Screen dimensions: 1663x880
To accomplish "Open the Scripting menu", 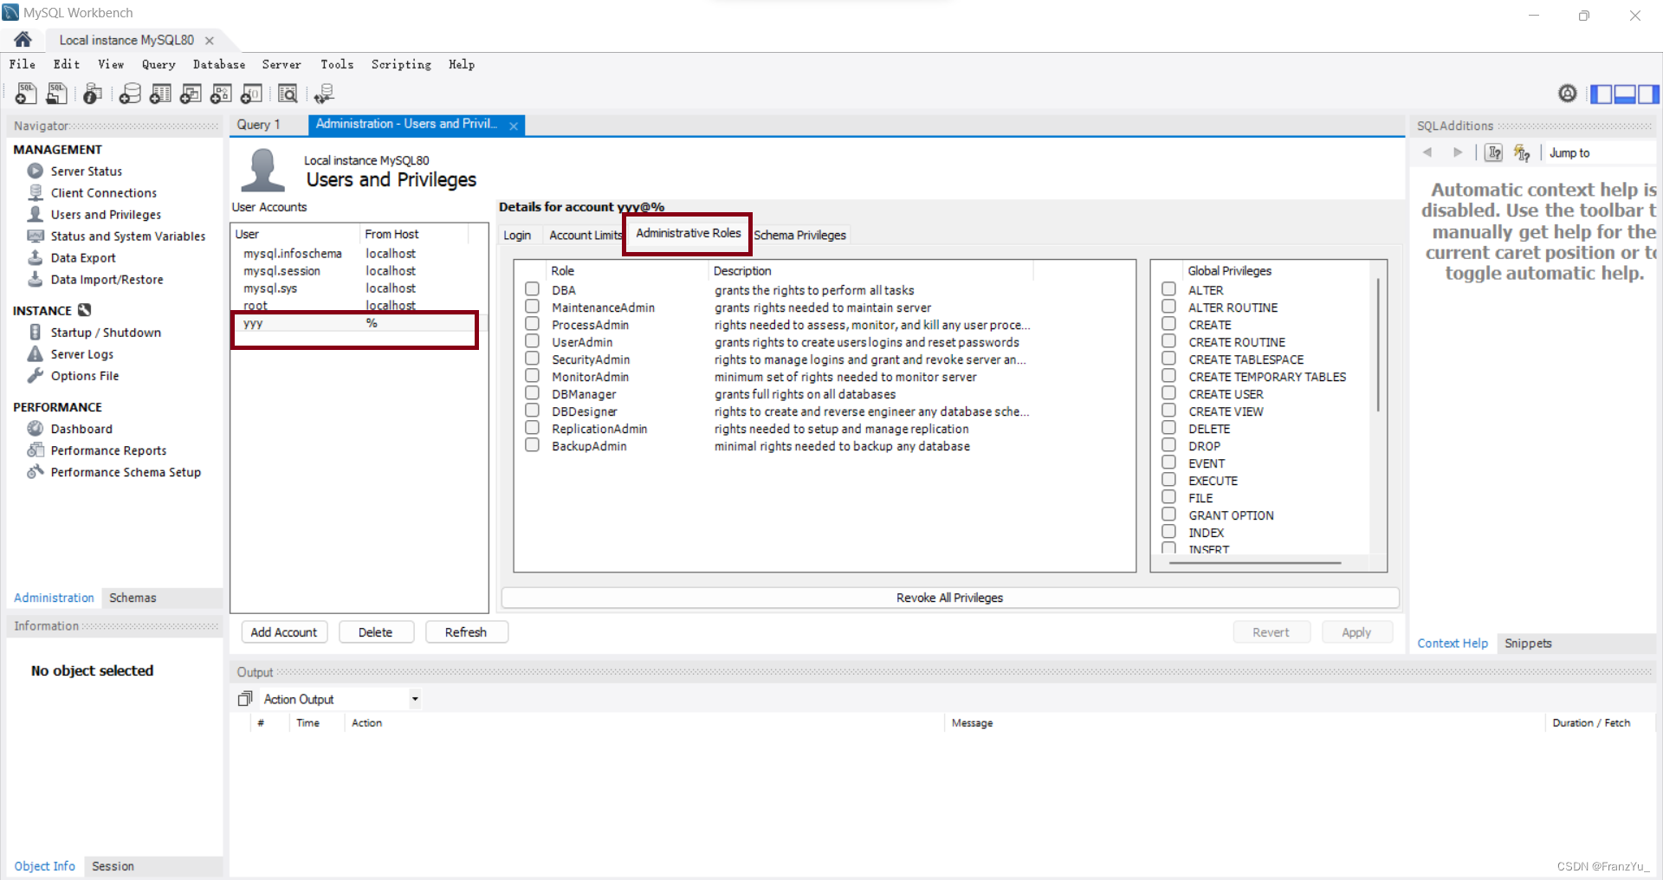I will 401,64.
